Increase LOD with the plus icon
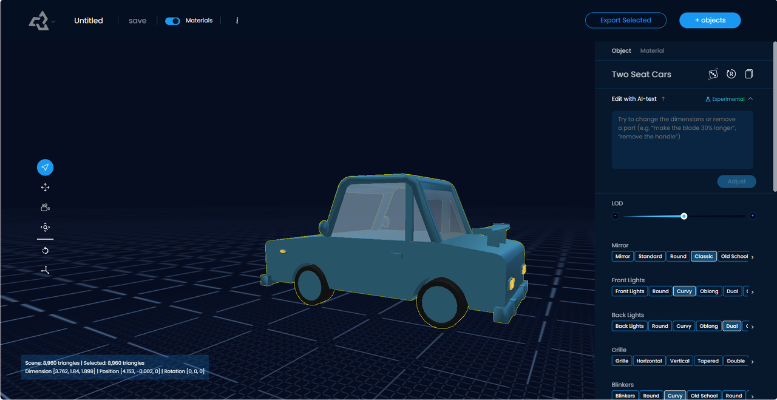Viewport: 777px width, 400px height. [x=753, y=216]
